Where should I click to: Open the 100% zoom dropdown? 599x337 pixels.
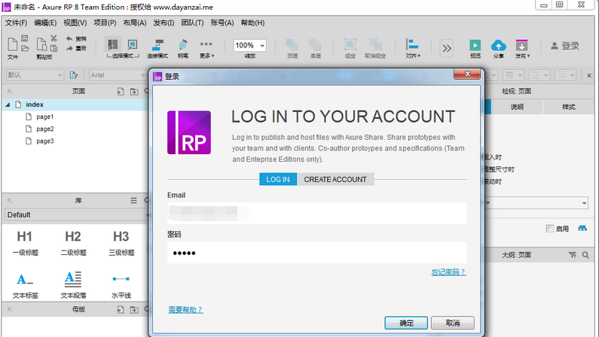tap(249, 46)
